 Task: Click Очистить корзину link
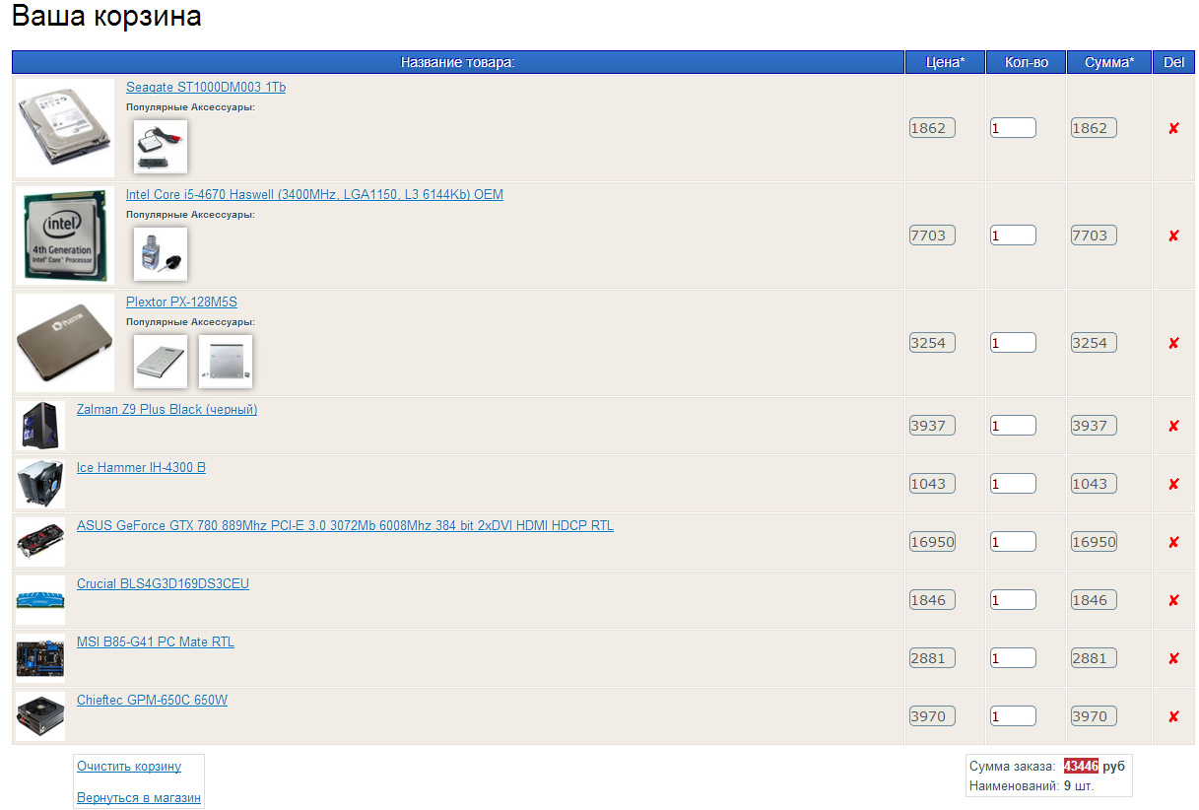[x=129, y=767]
